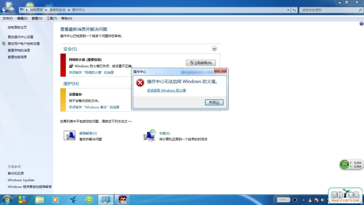Open 更改用户帐户控制设置 link
This screenshot has width=364, height=205.
click(24, 44)
